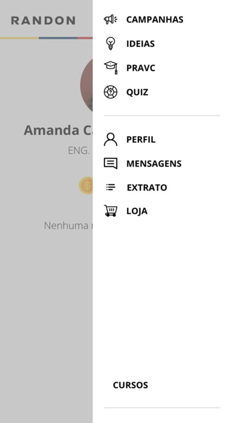This screenshot has height=423, width=238.
Task: Go to IDEIAS menu label
Action: (x=140, y=44)
